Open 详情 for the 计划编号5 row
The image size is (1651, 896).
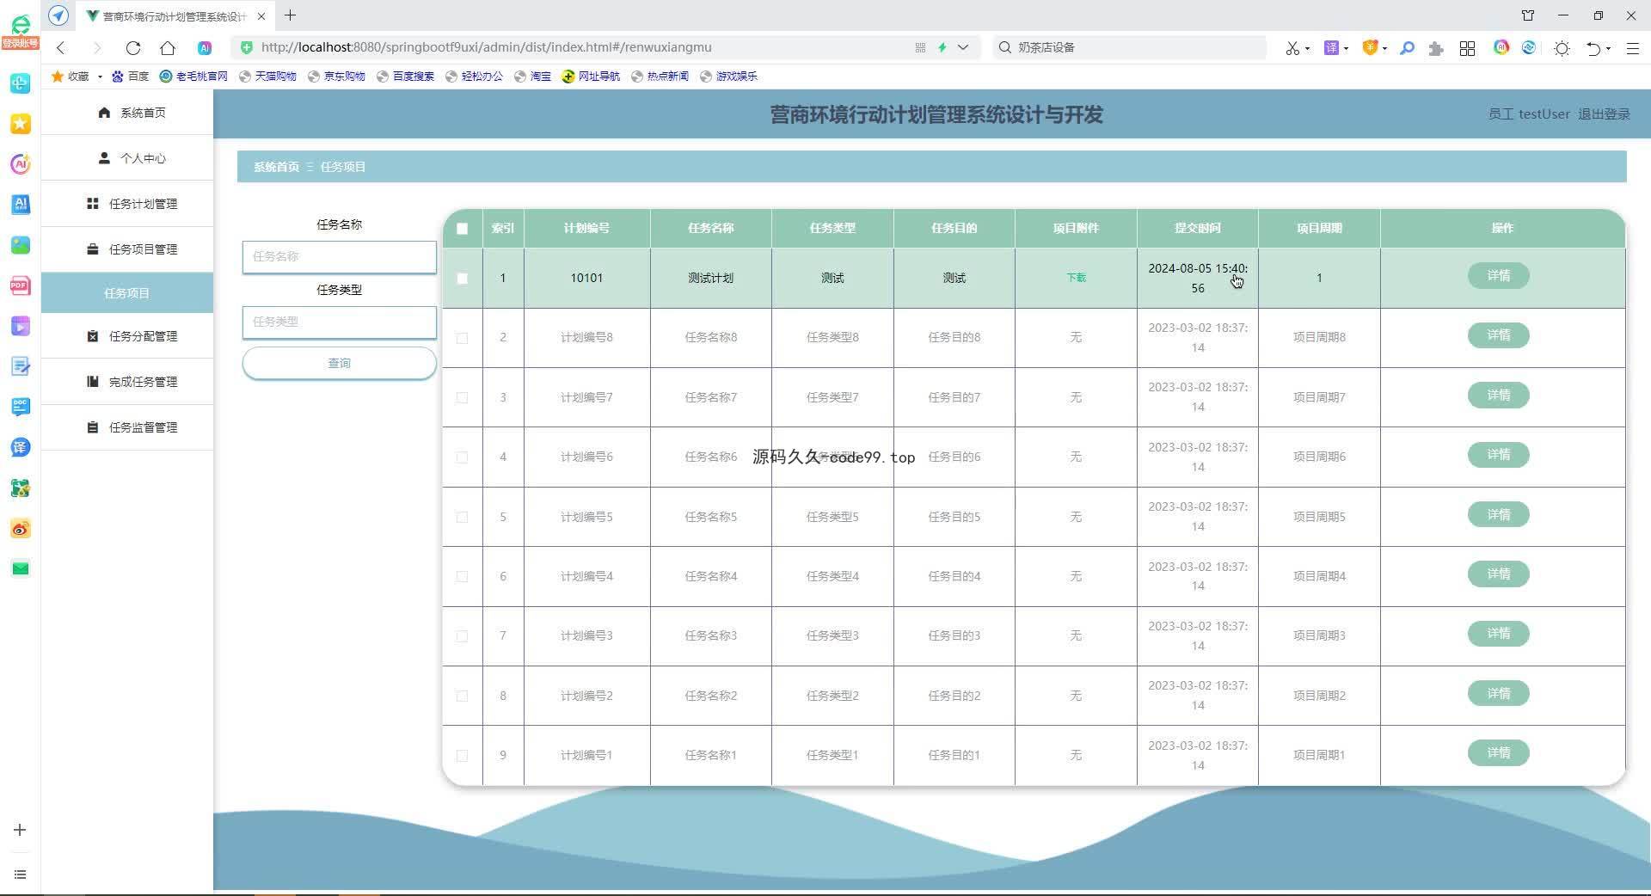[1498, 514]
